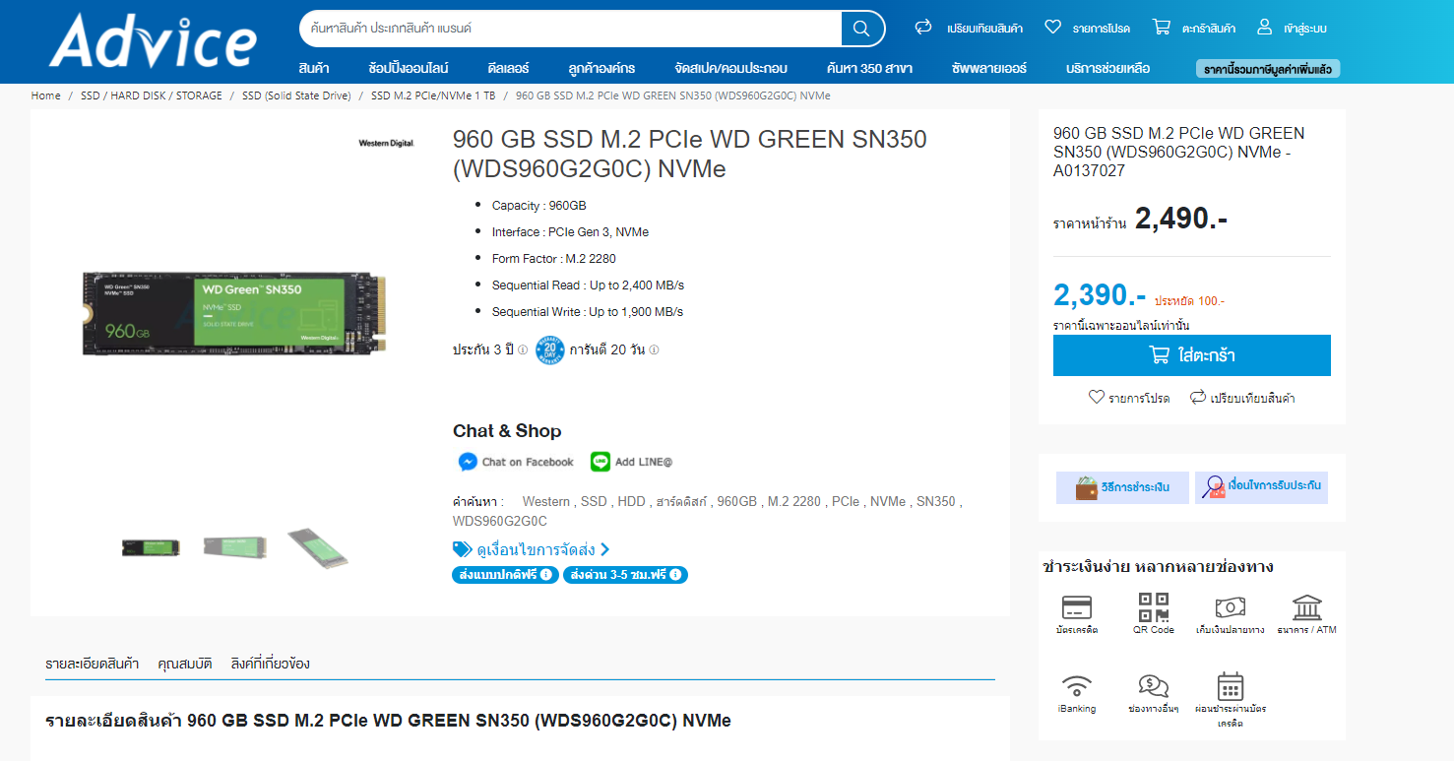Screen dimensions: 1454x761
Task: Click the login user icon
Action: (x=1265, y=28)
